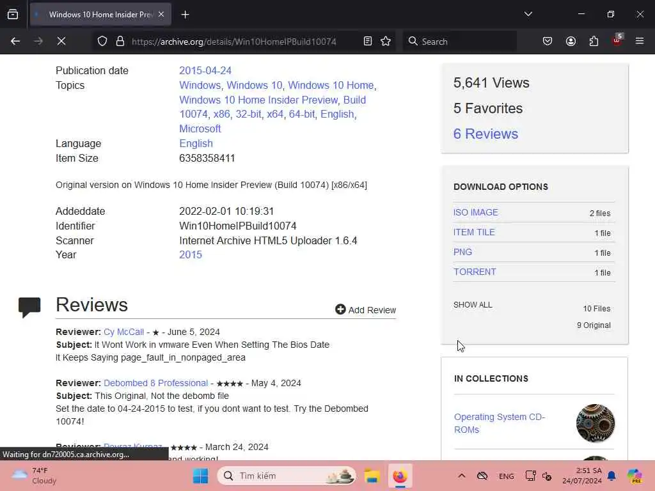Open the Copilot preview icon
The width and height of the screenshot is (655, 491).
click(x=635, y=476)
